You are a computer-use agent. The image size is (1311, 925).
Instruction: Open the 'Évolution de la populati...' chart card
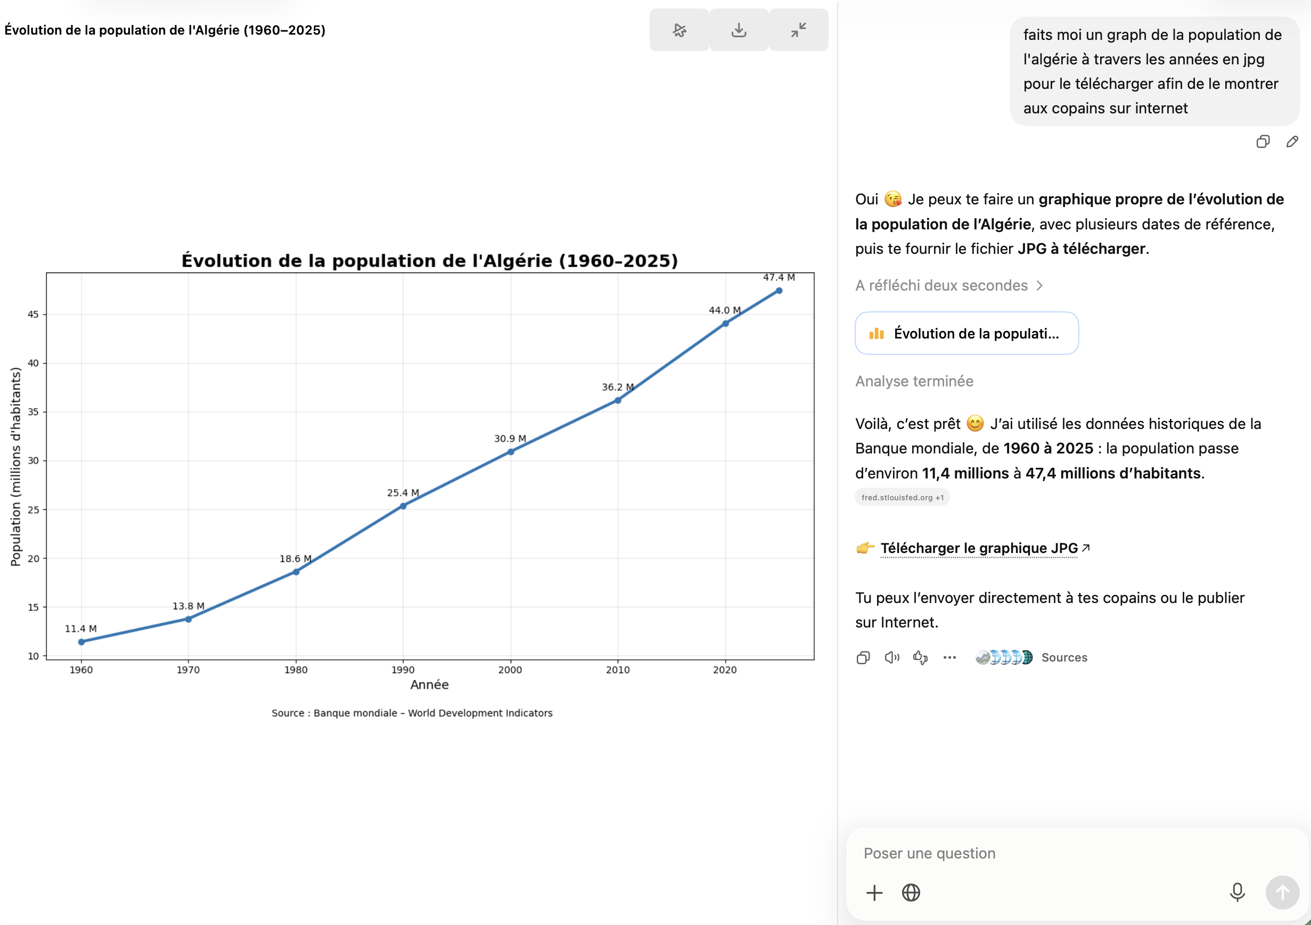[966, 333]
